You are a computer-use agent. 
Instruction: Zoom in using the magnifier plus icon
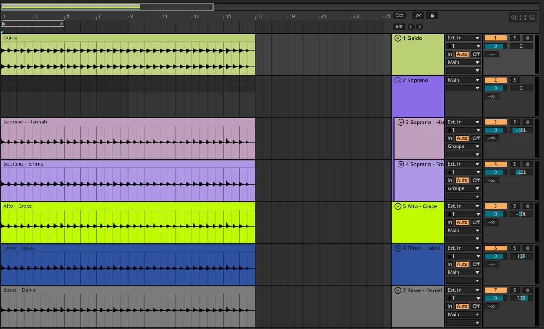pyautogui.click(x=514, y=18)
